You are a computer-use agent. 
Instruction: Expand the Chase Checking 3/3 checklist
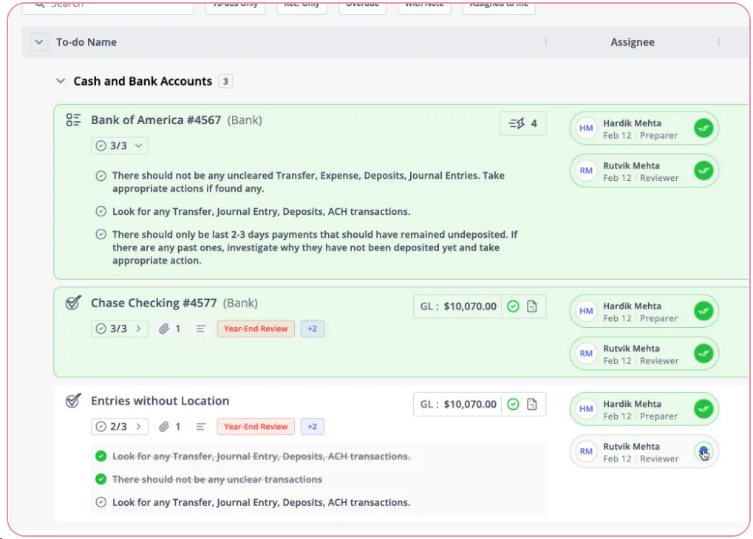(x=120, y=329)
